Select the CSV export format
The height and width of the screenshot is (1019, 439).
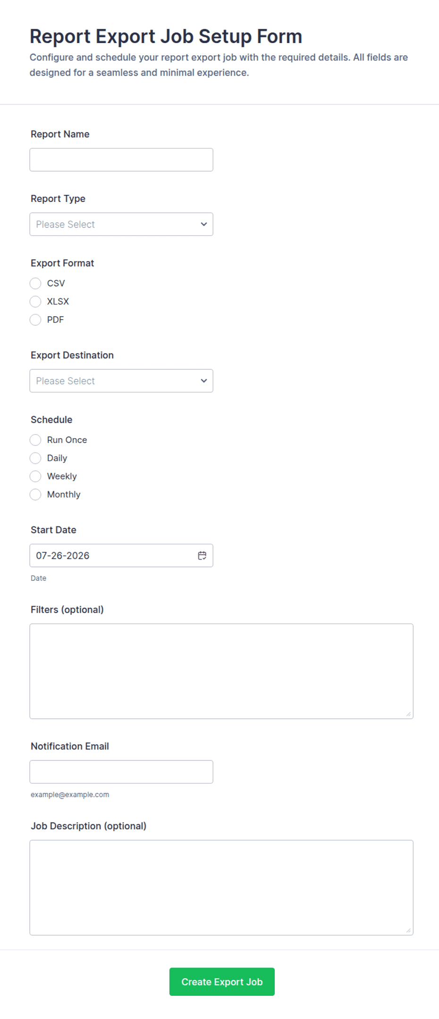[x=35, y=283]
